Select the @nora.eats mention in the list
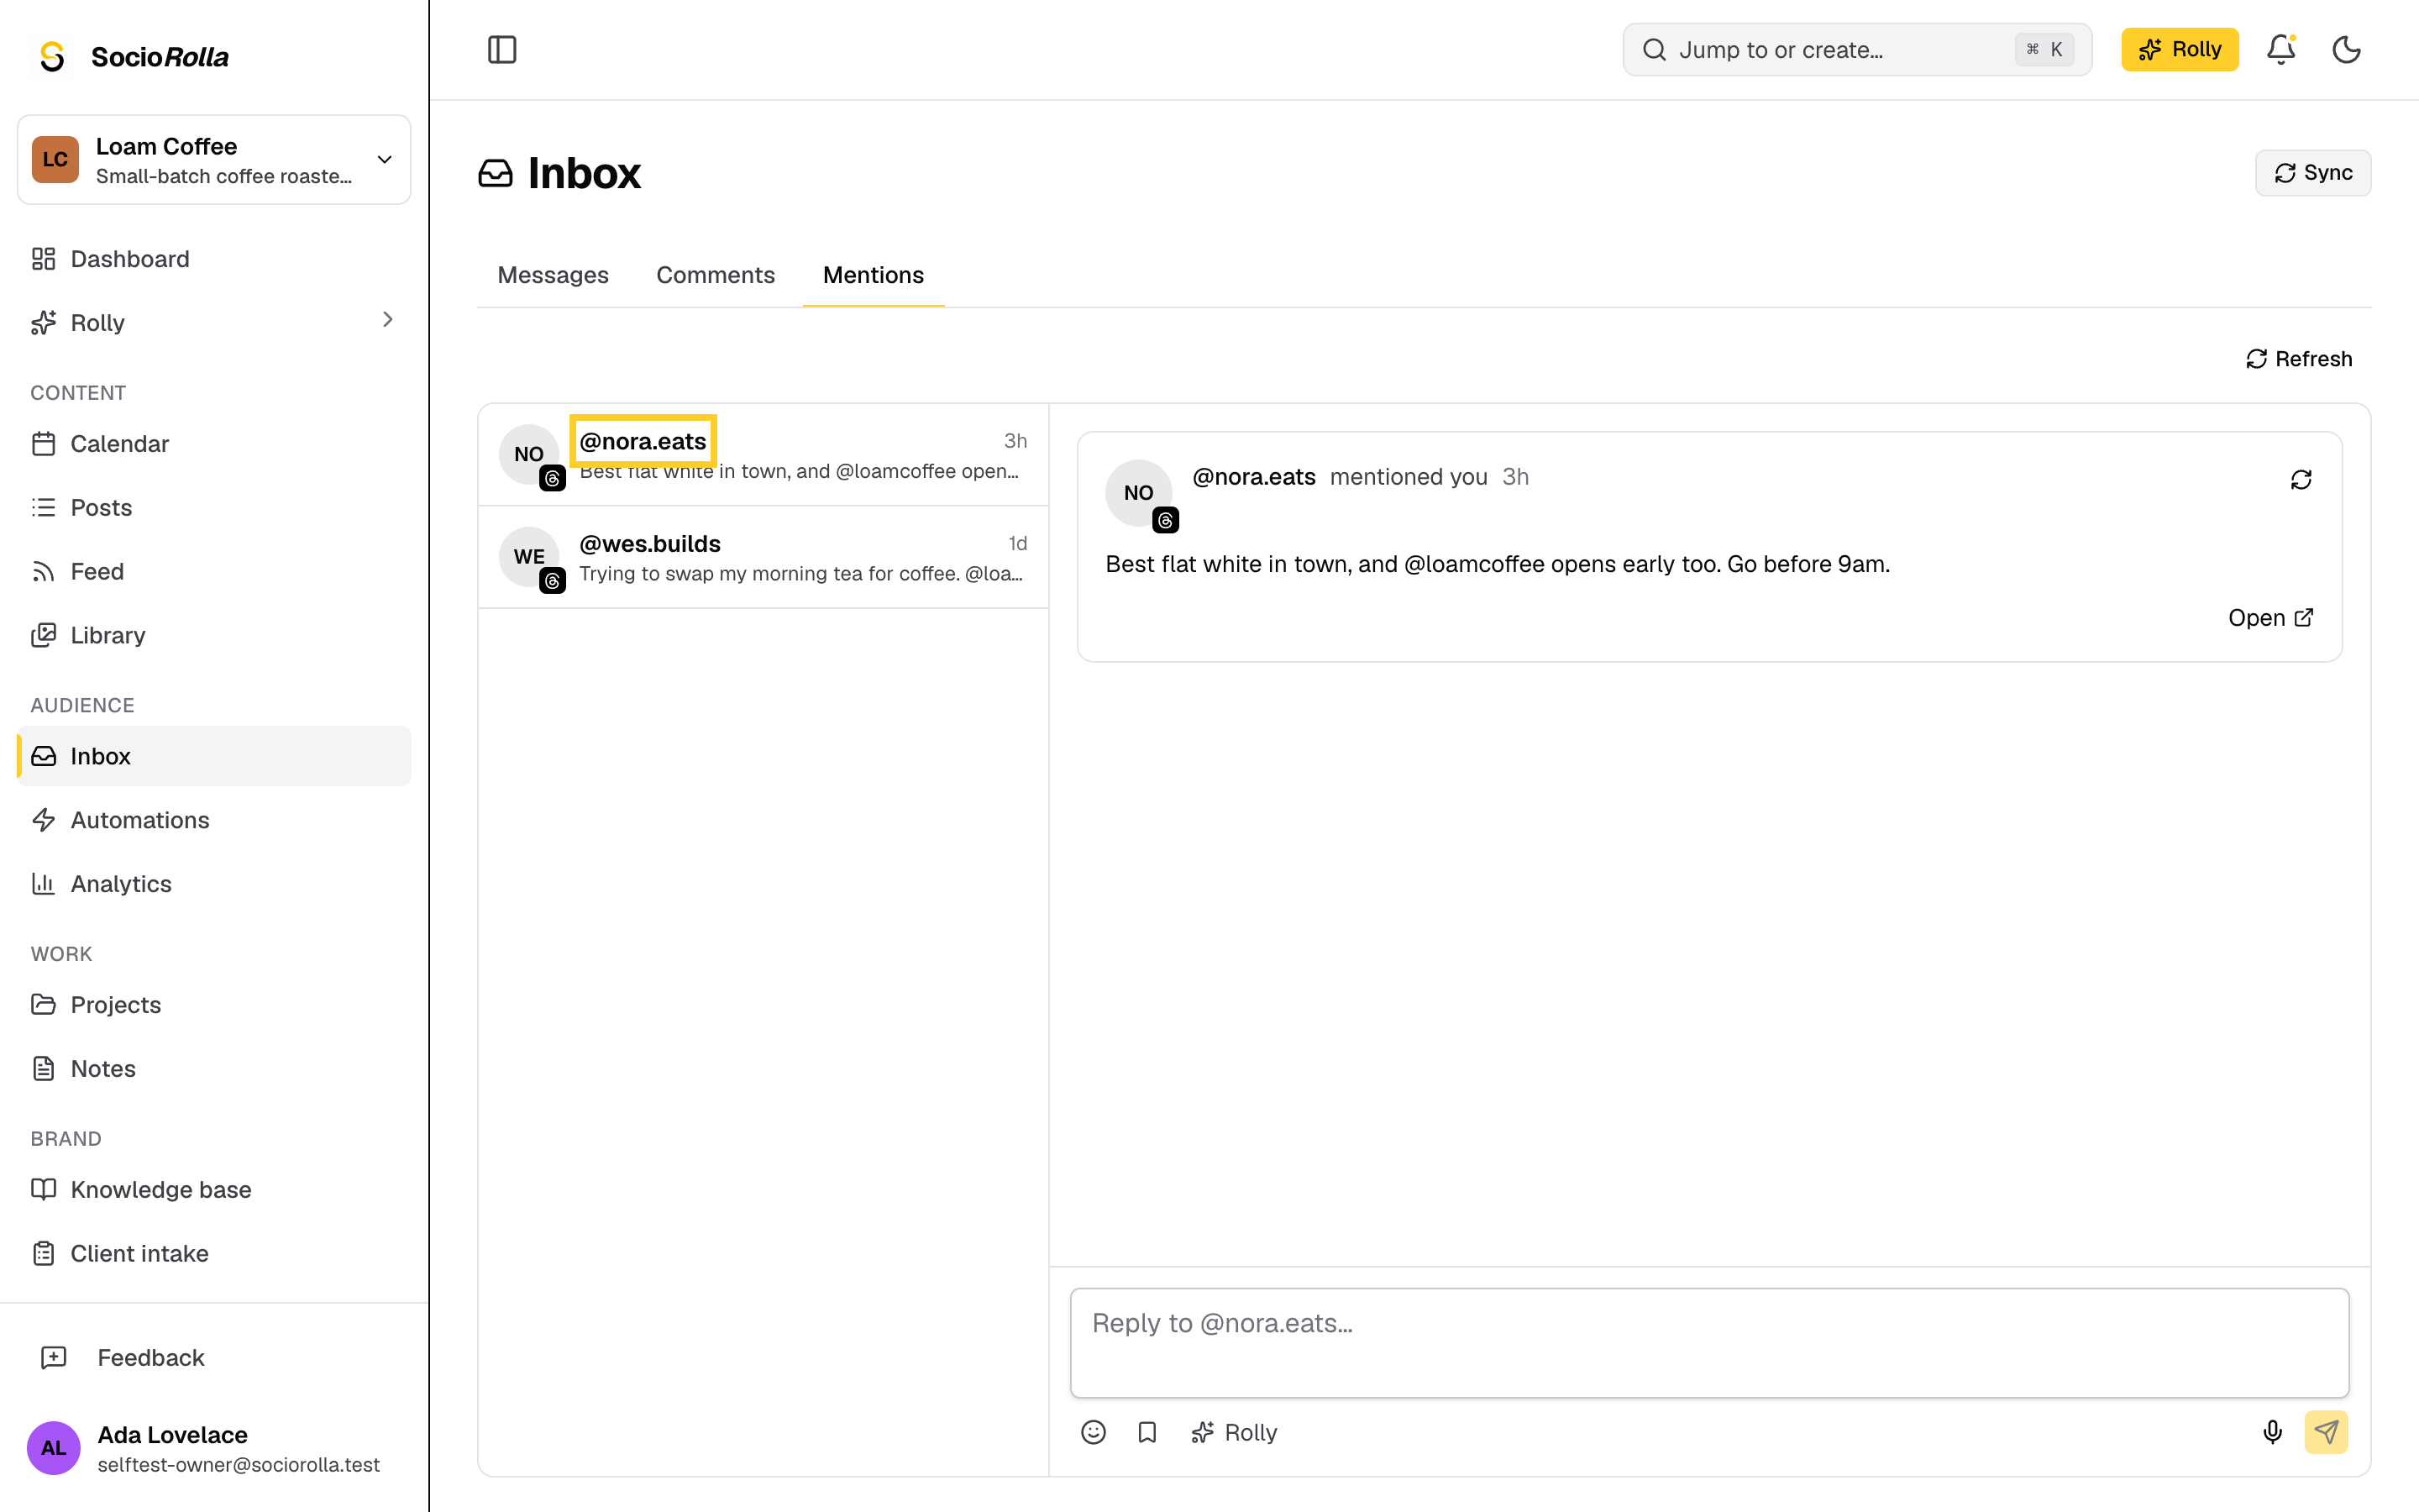 click(763, 455)
